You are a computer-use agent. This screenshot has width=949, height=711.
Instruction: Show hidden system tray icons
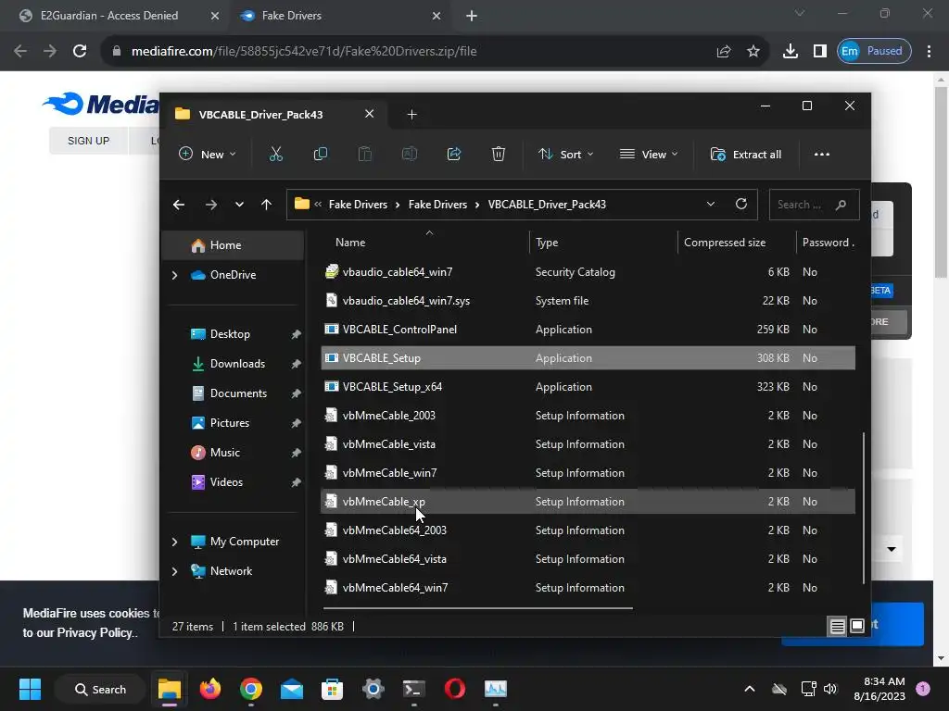(x=749, y=689)
